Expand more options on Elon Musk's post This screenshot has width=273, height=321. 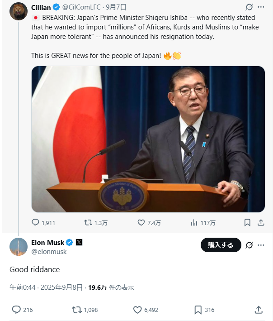click(x=261, y=245)
